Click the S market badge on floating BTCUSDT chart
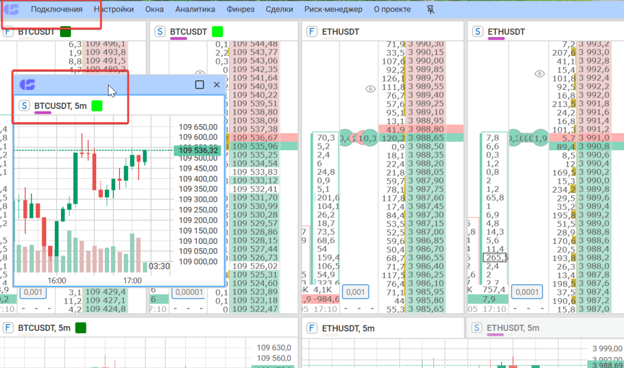The width and height of the screenshot is (624, 368). (x=24, y=106)
